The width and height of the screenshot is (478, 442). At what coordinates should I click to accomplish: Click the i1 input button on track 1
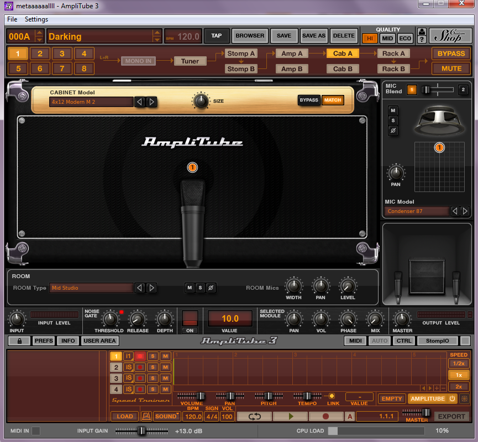coord(128,356)
